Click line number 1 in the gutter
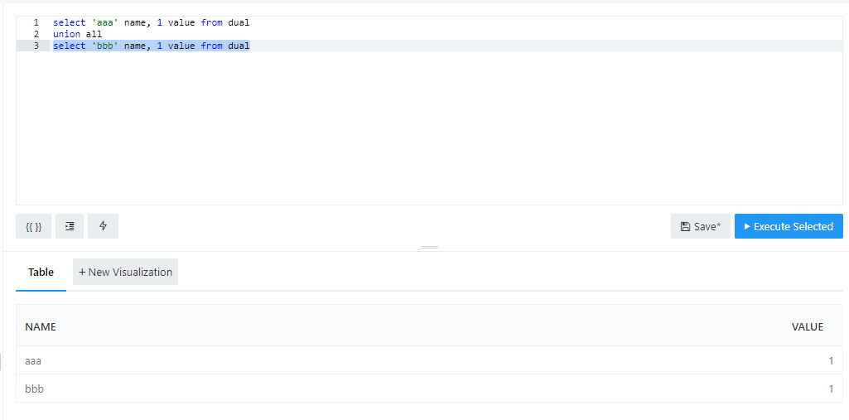This screenshot has height=420, width=849. click(36, 22)
